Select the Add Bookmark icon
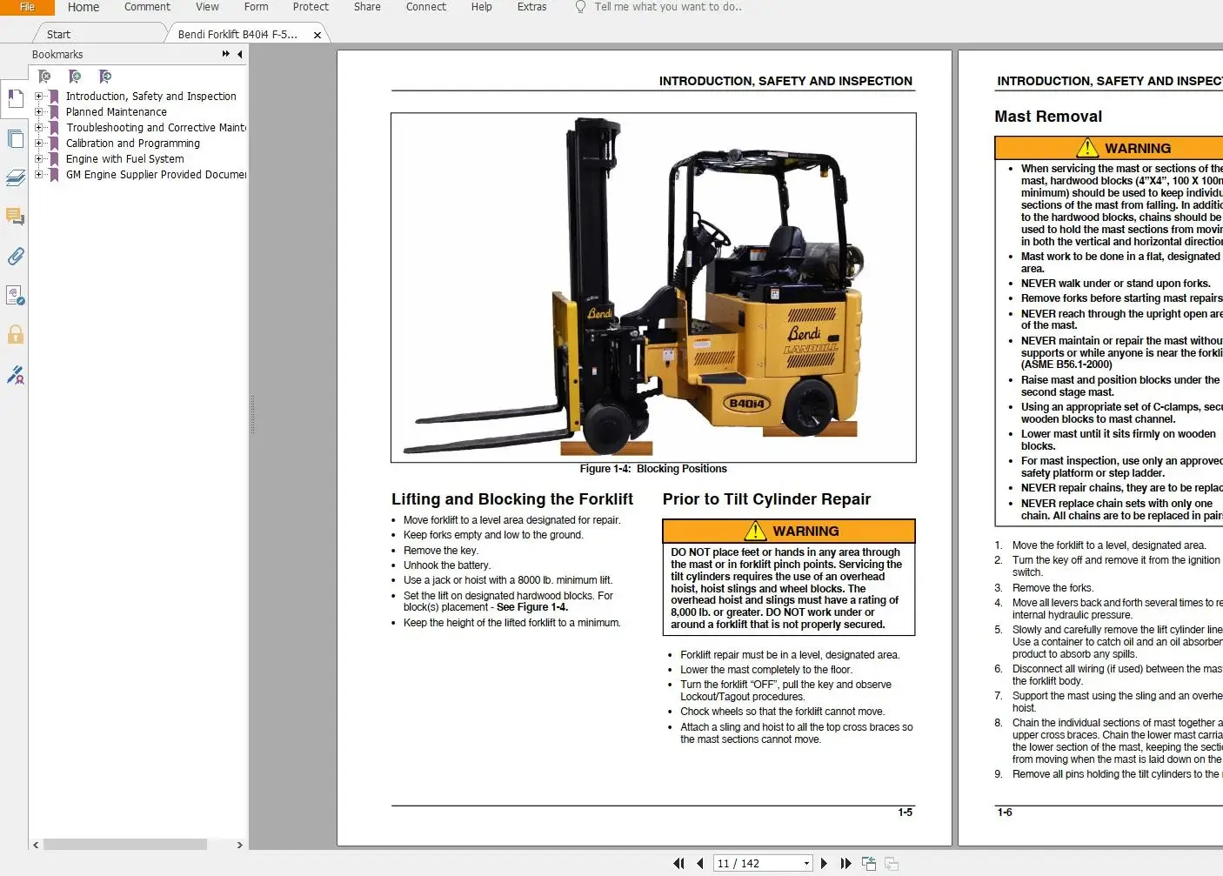Screen dimensions: 1223x876 pos(75,77)
